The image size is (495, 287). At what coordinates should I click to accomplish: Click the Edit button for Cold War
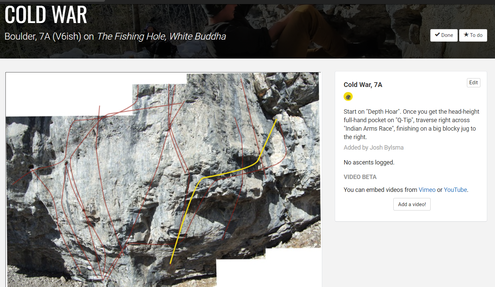pos(473,83)
